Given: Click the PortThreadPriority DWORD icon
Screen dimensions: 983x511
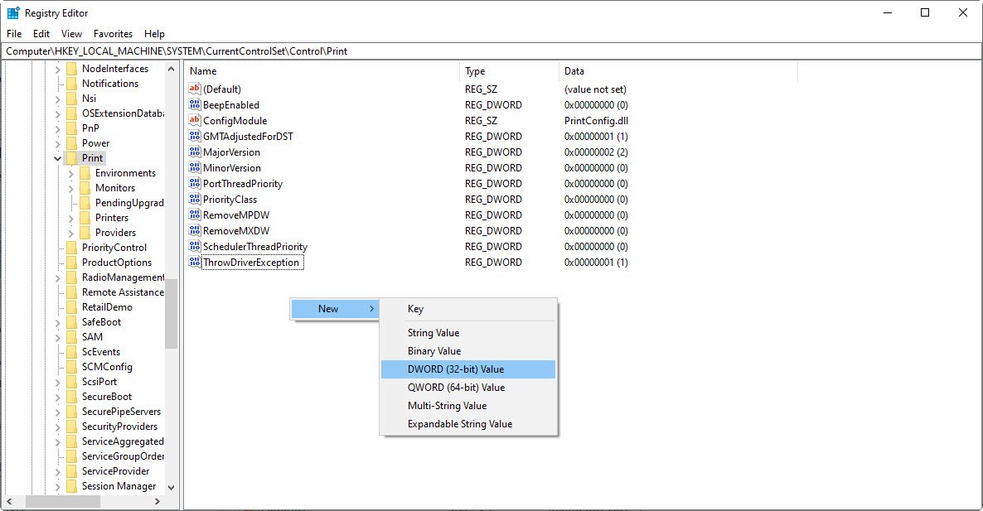Looking at the screenshot, I should tap(194, 183).
